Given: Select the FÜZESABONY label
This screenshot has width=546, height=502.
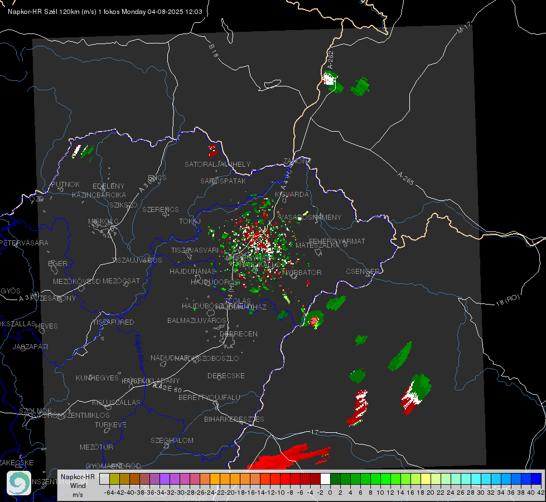Looking at the screenshot, I should [53, 298].
